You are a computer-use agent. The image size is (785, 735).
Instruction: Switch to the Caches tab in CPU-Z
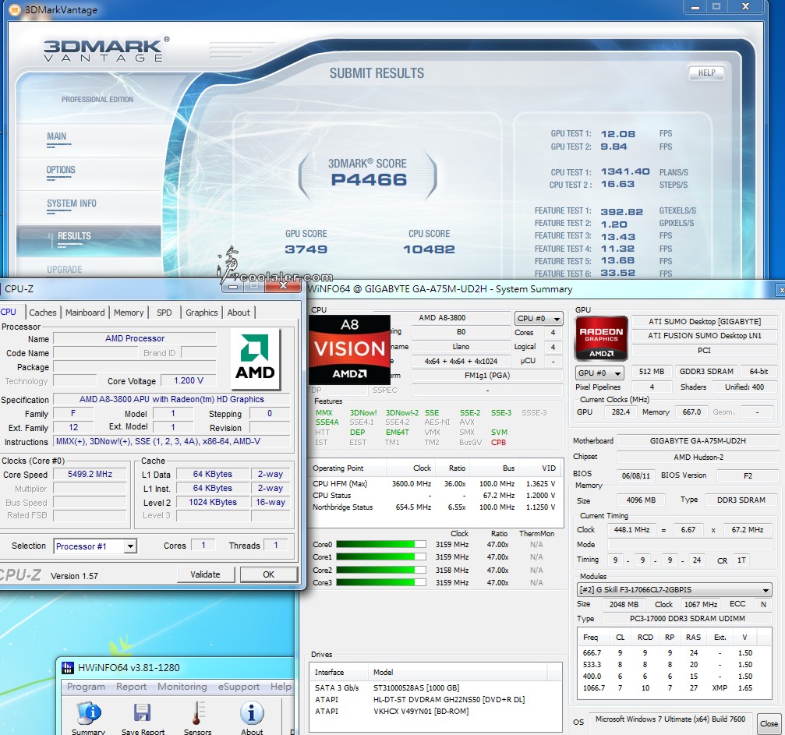point(43,313)
